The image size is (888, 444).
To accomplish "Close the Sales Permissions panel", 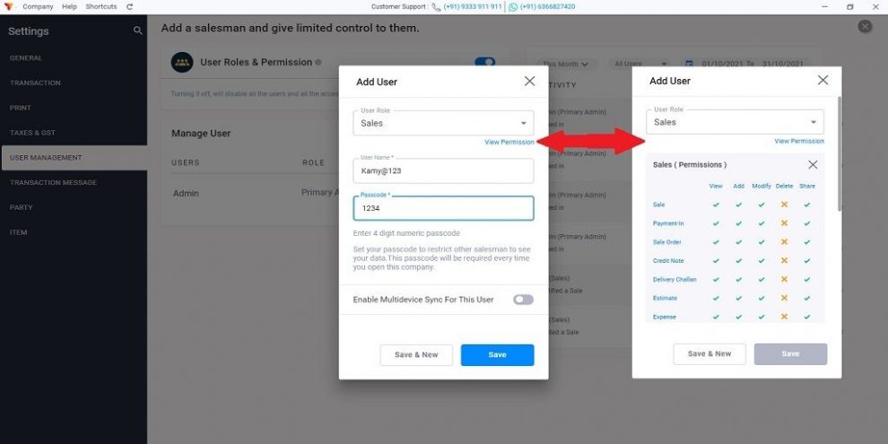I will (813, 165).
